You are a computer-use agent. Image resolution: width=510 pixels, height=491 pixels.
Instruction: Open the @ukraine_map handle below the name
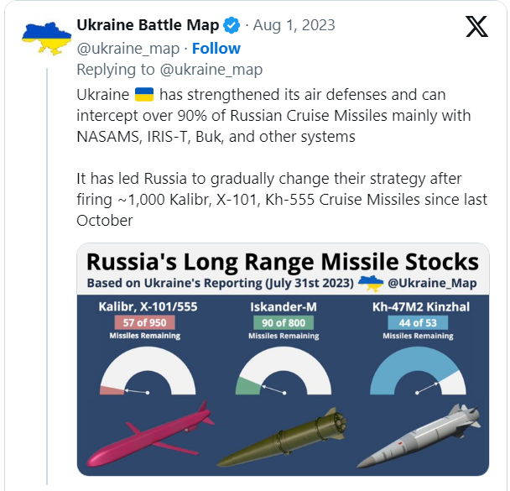pyautogui.click(x=128, y=49)
